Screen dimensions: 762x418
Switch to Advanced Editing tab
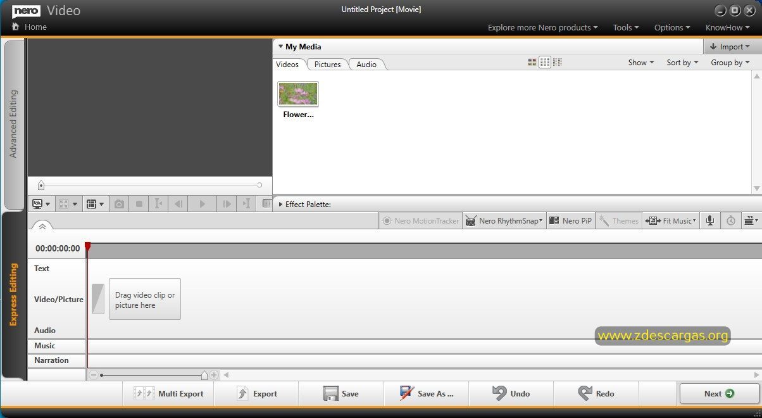point(13,124)
